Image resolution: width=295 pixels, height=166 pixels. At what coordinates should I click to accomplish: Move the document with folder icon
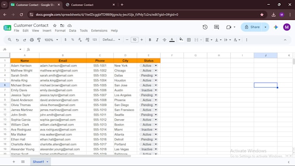(62, 26)
